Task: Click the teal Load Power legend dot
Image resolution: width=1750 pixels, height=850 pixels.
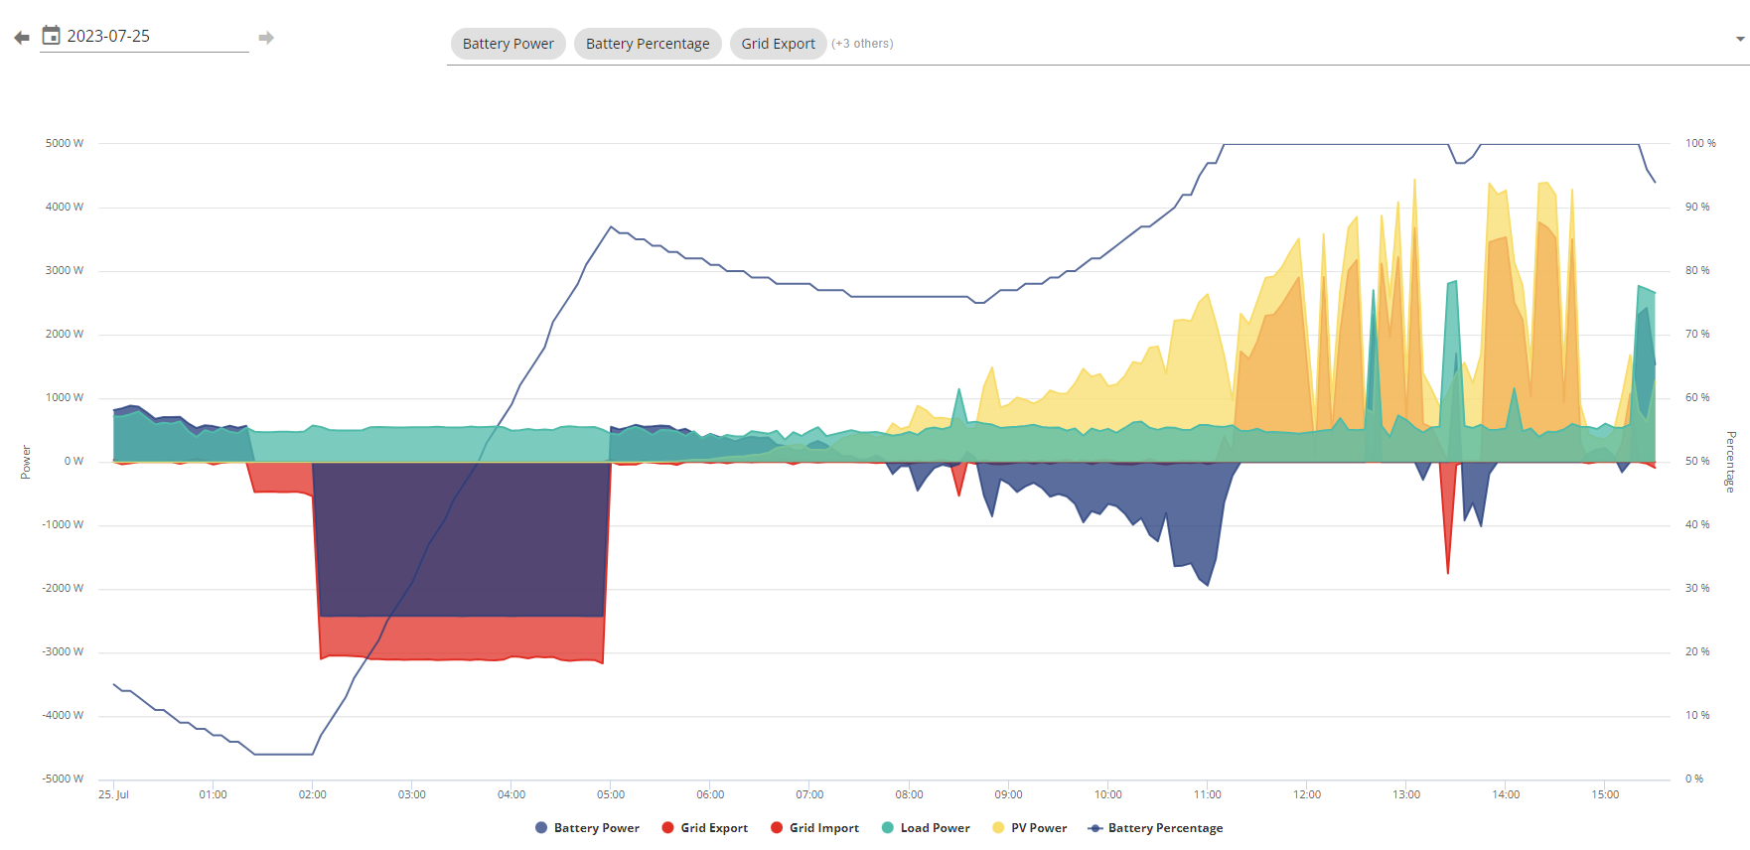Action: [x=887, y=828]
